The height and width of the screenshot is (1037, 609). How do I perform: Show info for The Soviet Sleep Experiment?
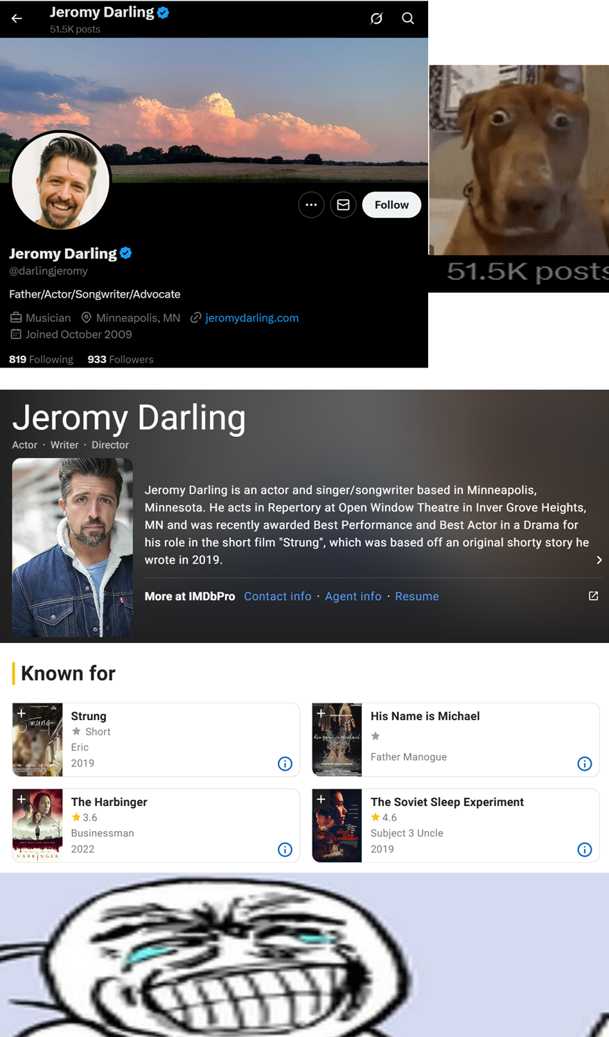tap(585, 850)
